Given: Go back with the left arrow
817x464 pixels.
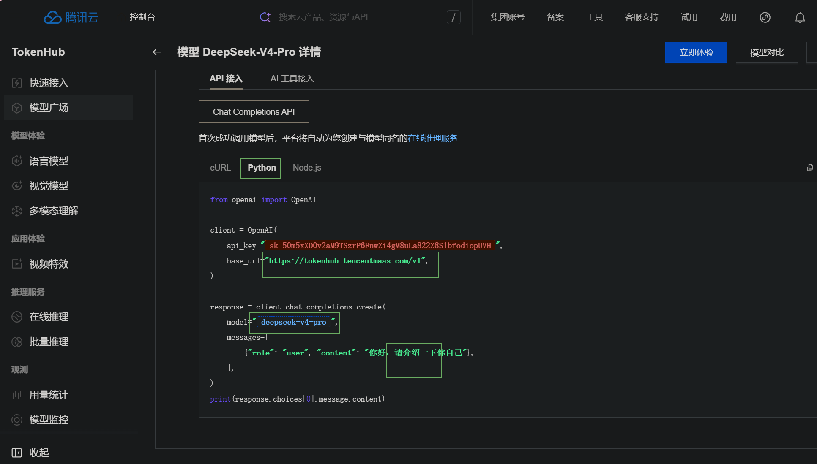Looking at the screenshot, I should click(x=157, y=52).
